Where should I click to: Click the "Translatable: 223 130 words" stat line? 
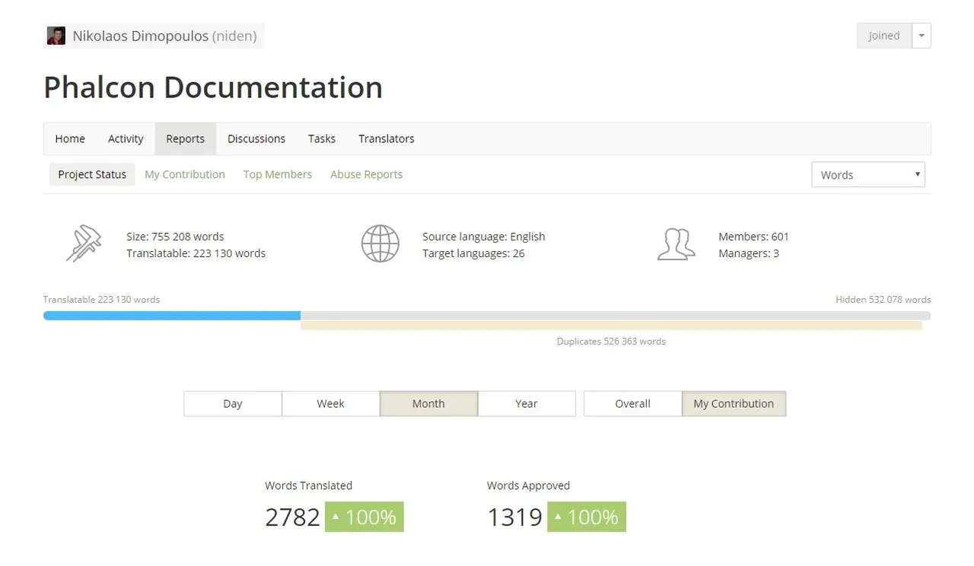tap(196, 253)
